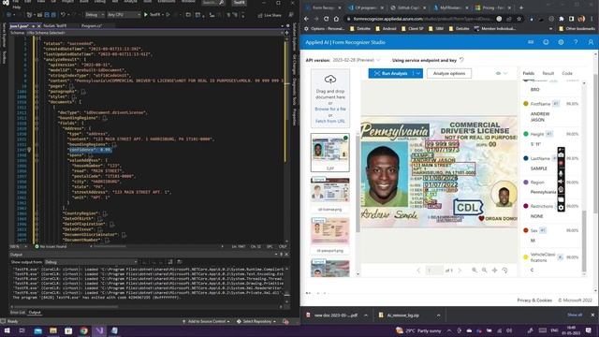Click Add to Source Control
Viewport: 599px width, 337px height.
206,321
